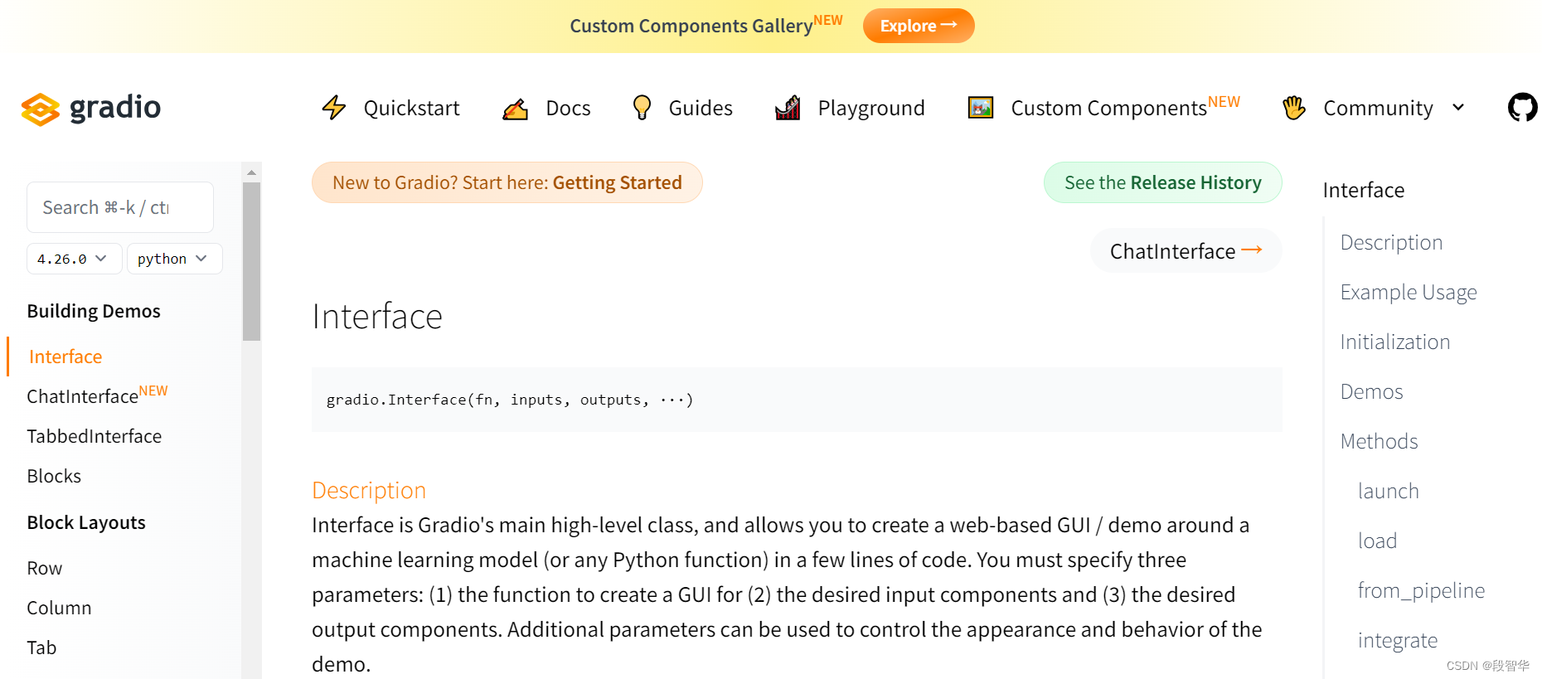Image resolution: width=1542 pixels, height=679 pixels.
Task: Click the main Interface page title
Action: click(x=377, y=316)
